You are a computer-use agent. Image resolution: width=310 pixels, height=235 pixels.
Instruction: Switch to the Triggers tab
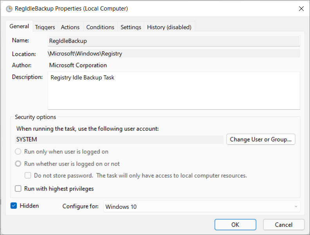[x=45, y=27]
